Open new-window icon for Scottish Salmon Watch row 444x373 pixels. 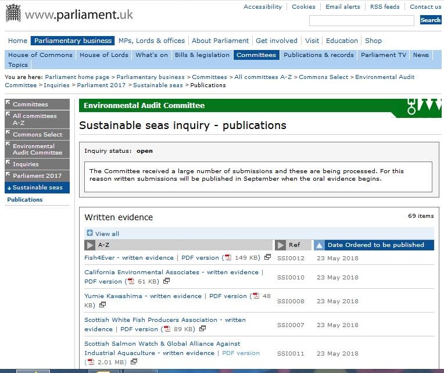pyautogui.click(x=134, y=361)
